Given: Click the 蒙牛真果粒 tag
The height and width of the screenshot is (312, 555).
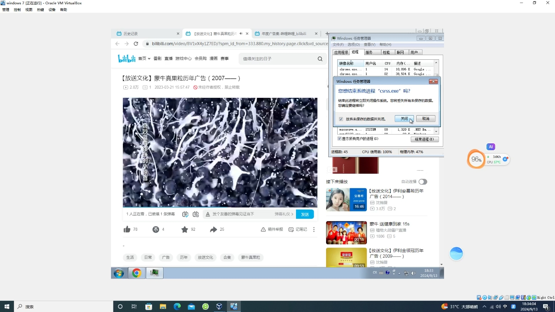Looking at the screenshot, I should point(251,257).
